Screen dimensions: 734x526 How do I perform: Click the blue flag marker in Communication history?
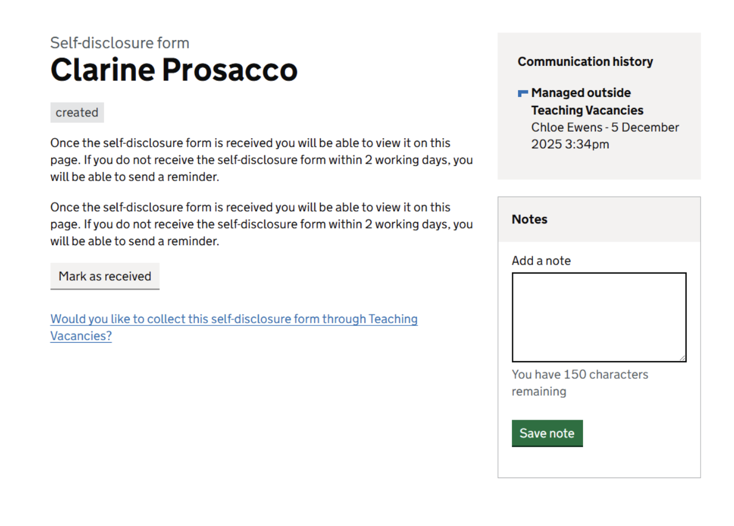(x=523, y=93)
